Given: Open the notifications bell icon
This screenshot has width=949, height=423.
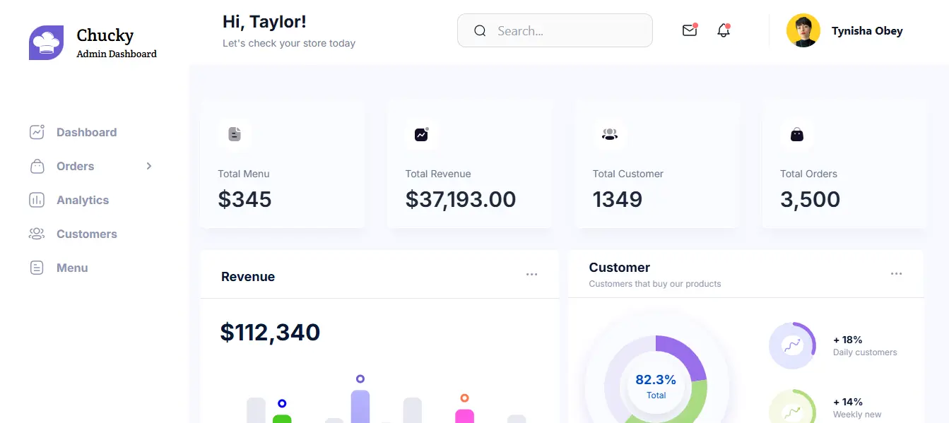Looking at the screenshot, I should (x=724, y=30).
